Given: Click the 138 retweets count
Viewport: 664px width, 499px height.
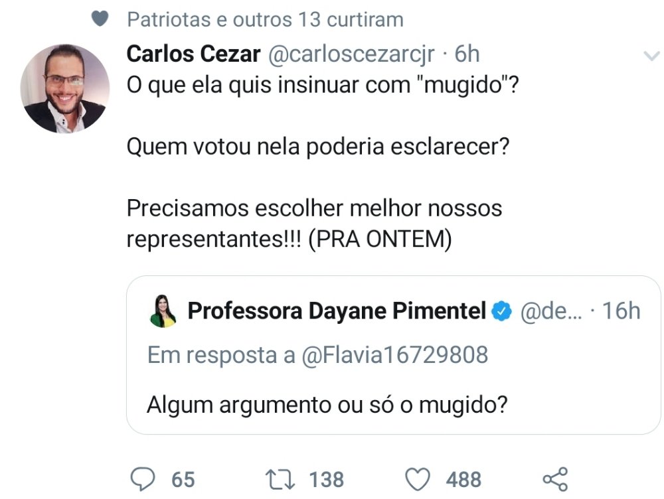Looking at the screenshot, I should coord(326,479).
